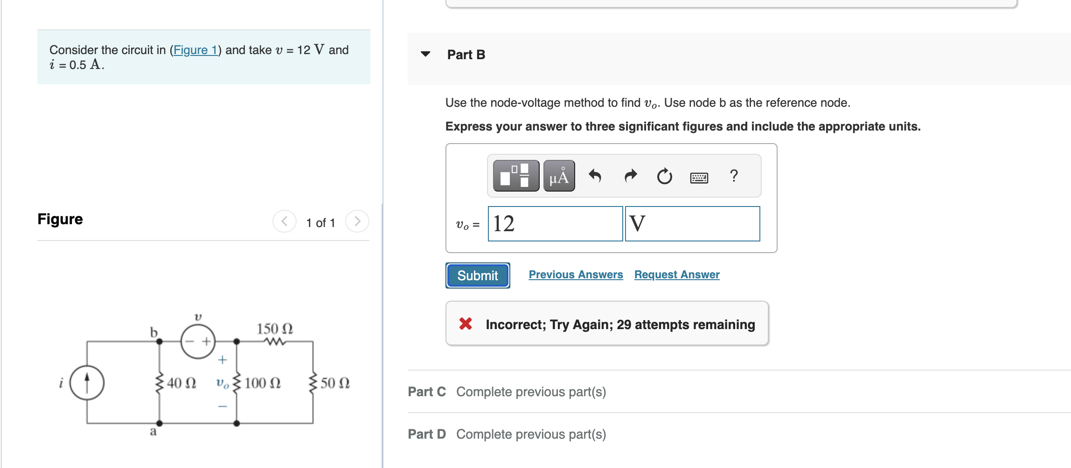Click the reset answer icon

pyautogui.click(x=664, y=176)
